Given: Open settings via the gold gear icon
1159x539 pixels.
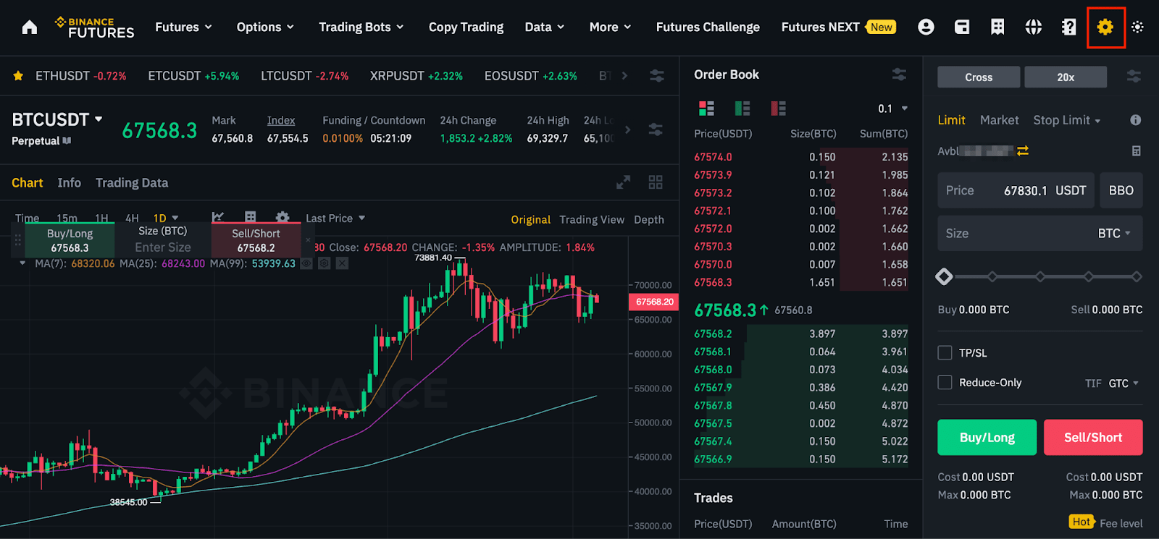Looking at the screenshot, I should coord(1105,27).
